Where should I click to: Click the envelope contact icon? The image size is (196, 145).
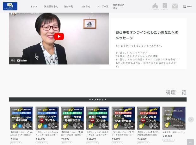tap(175, 6)
